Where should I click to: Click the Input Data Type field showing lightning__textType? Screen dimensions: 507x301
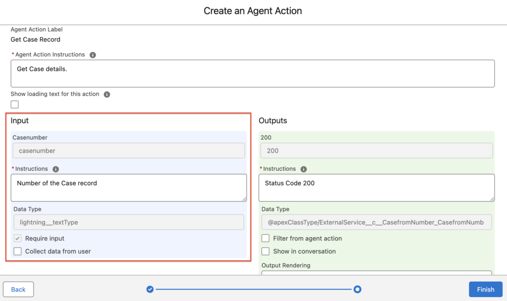pos(129,222)
